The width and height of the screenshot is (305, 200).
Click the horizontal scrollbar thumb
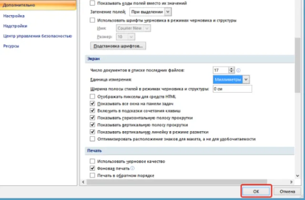(x=177, y=182)
